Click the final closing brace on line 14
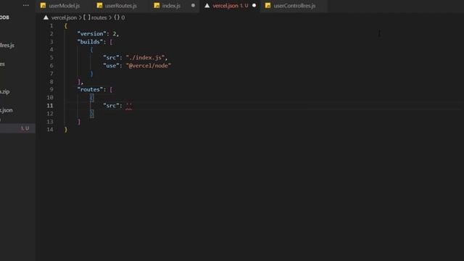The image size is (464, 261). click(66, 130)
